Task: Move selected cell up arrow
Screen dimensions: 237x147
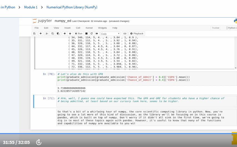Action: coord(65,34)
